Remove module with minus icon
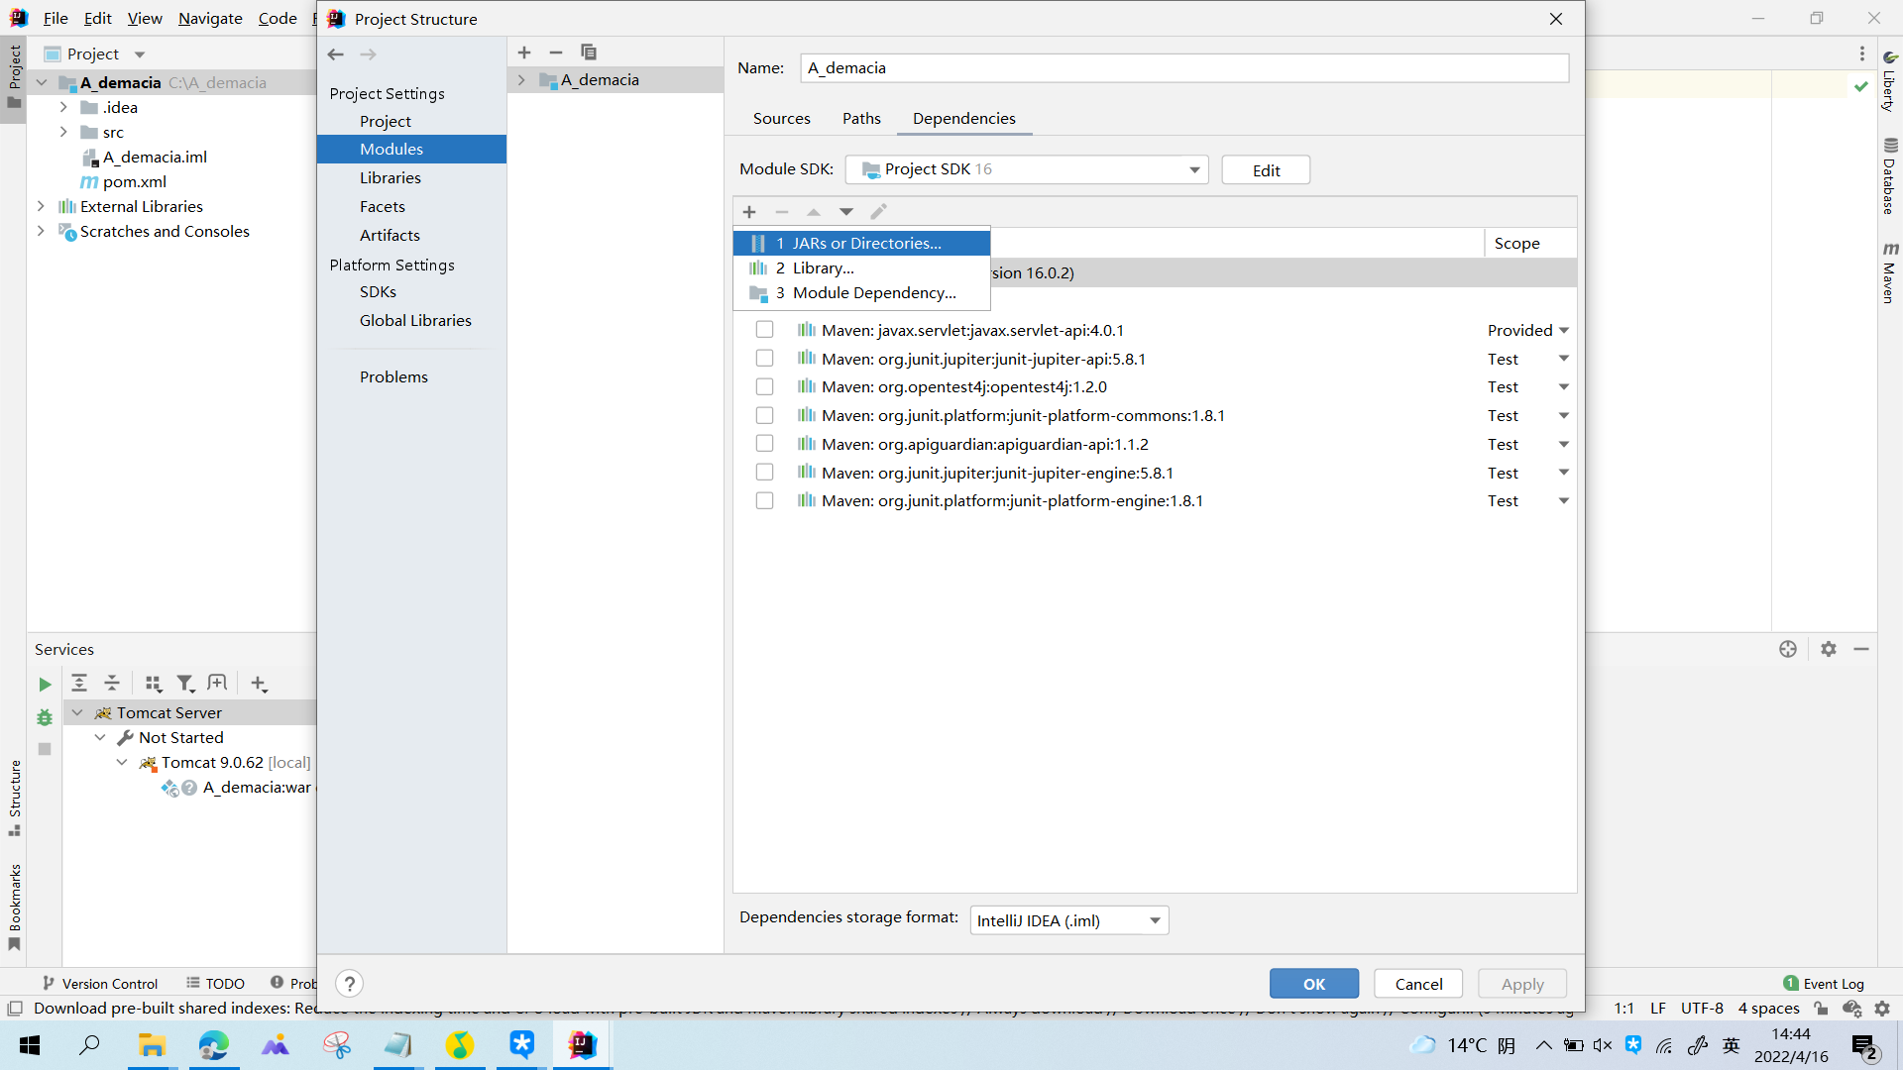Screen dimensions: 1903x1070 coord(556,53)
